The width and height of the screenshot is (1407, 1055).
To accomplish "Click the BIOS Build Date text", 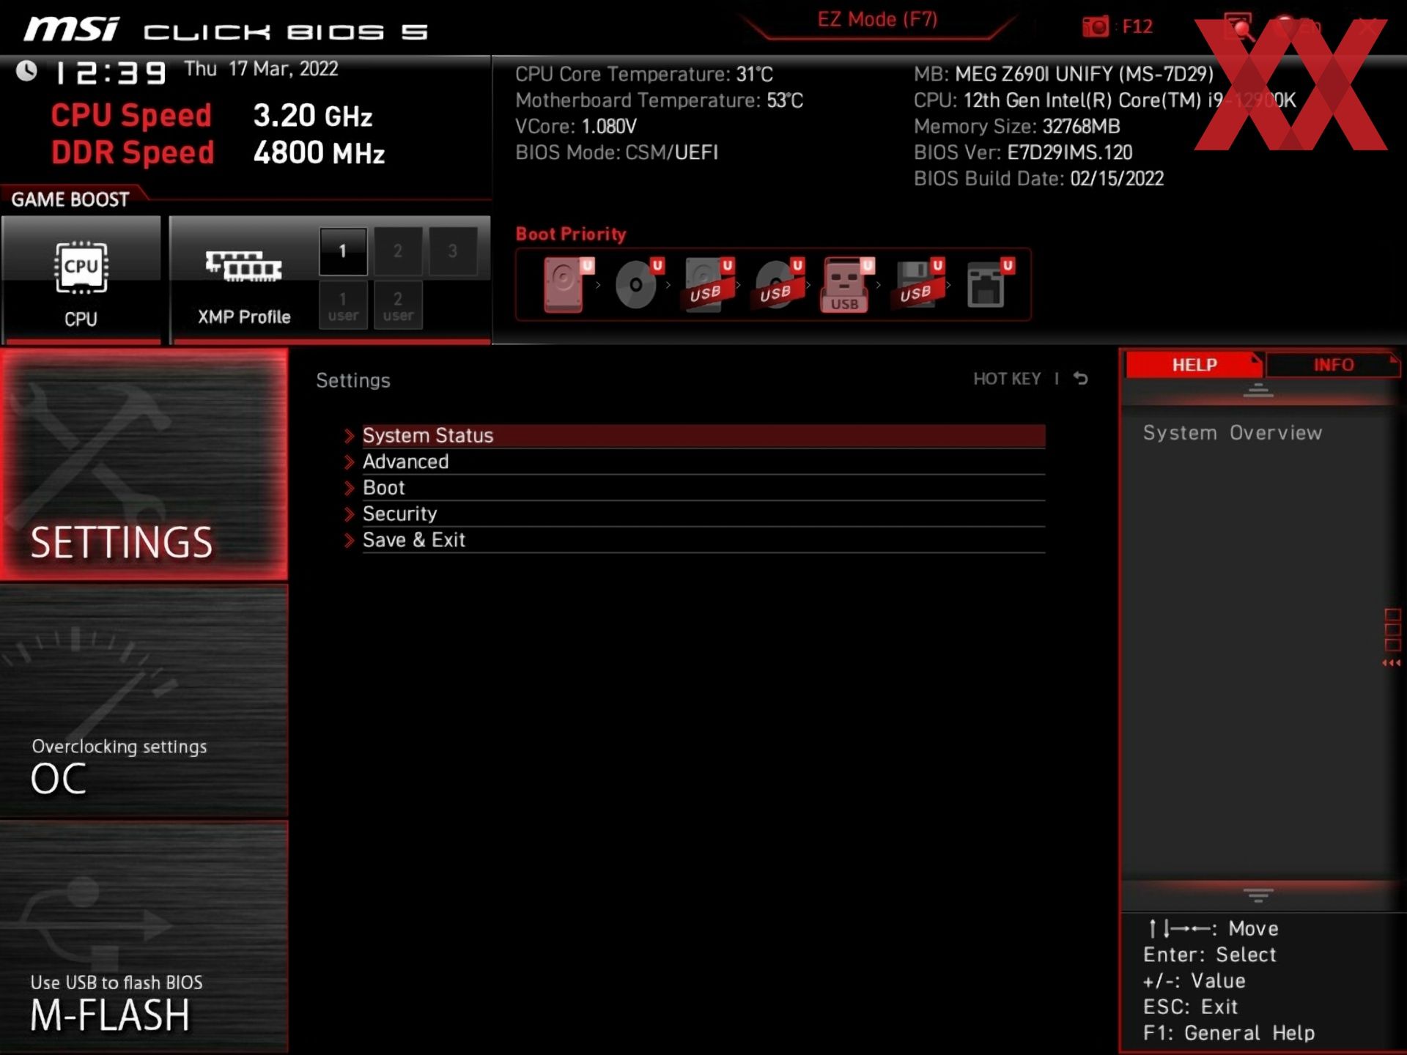I will (1038, 179).
